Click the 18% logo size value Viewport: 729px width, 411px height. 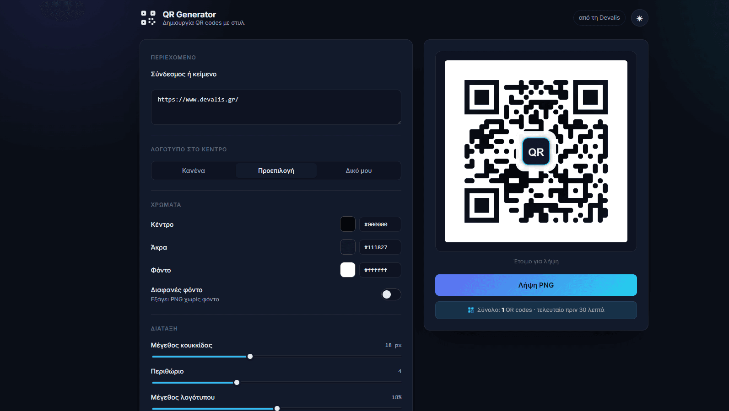(396, 397)
